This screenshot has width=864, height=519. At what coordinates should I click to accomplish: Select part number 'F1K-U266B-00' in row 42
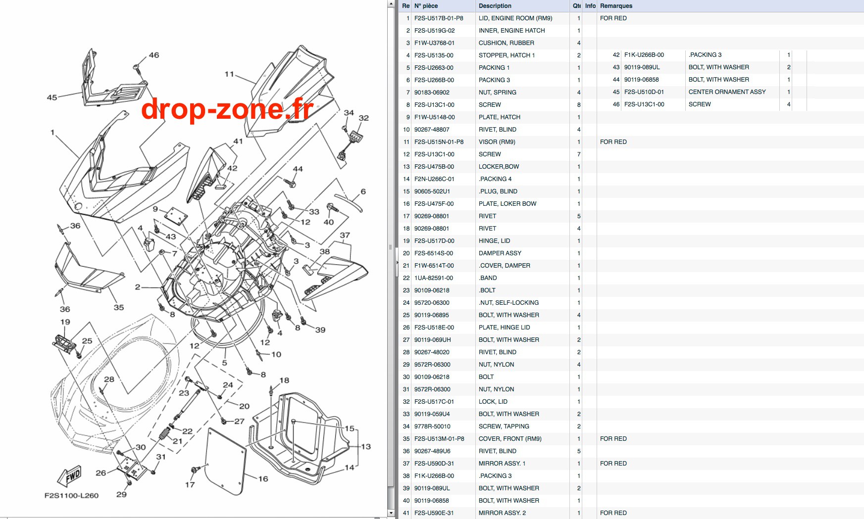(x=644, y=55)
